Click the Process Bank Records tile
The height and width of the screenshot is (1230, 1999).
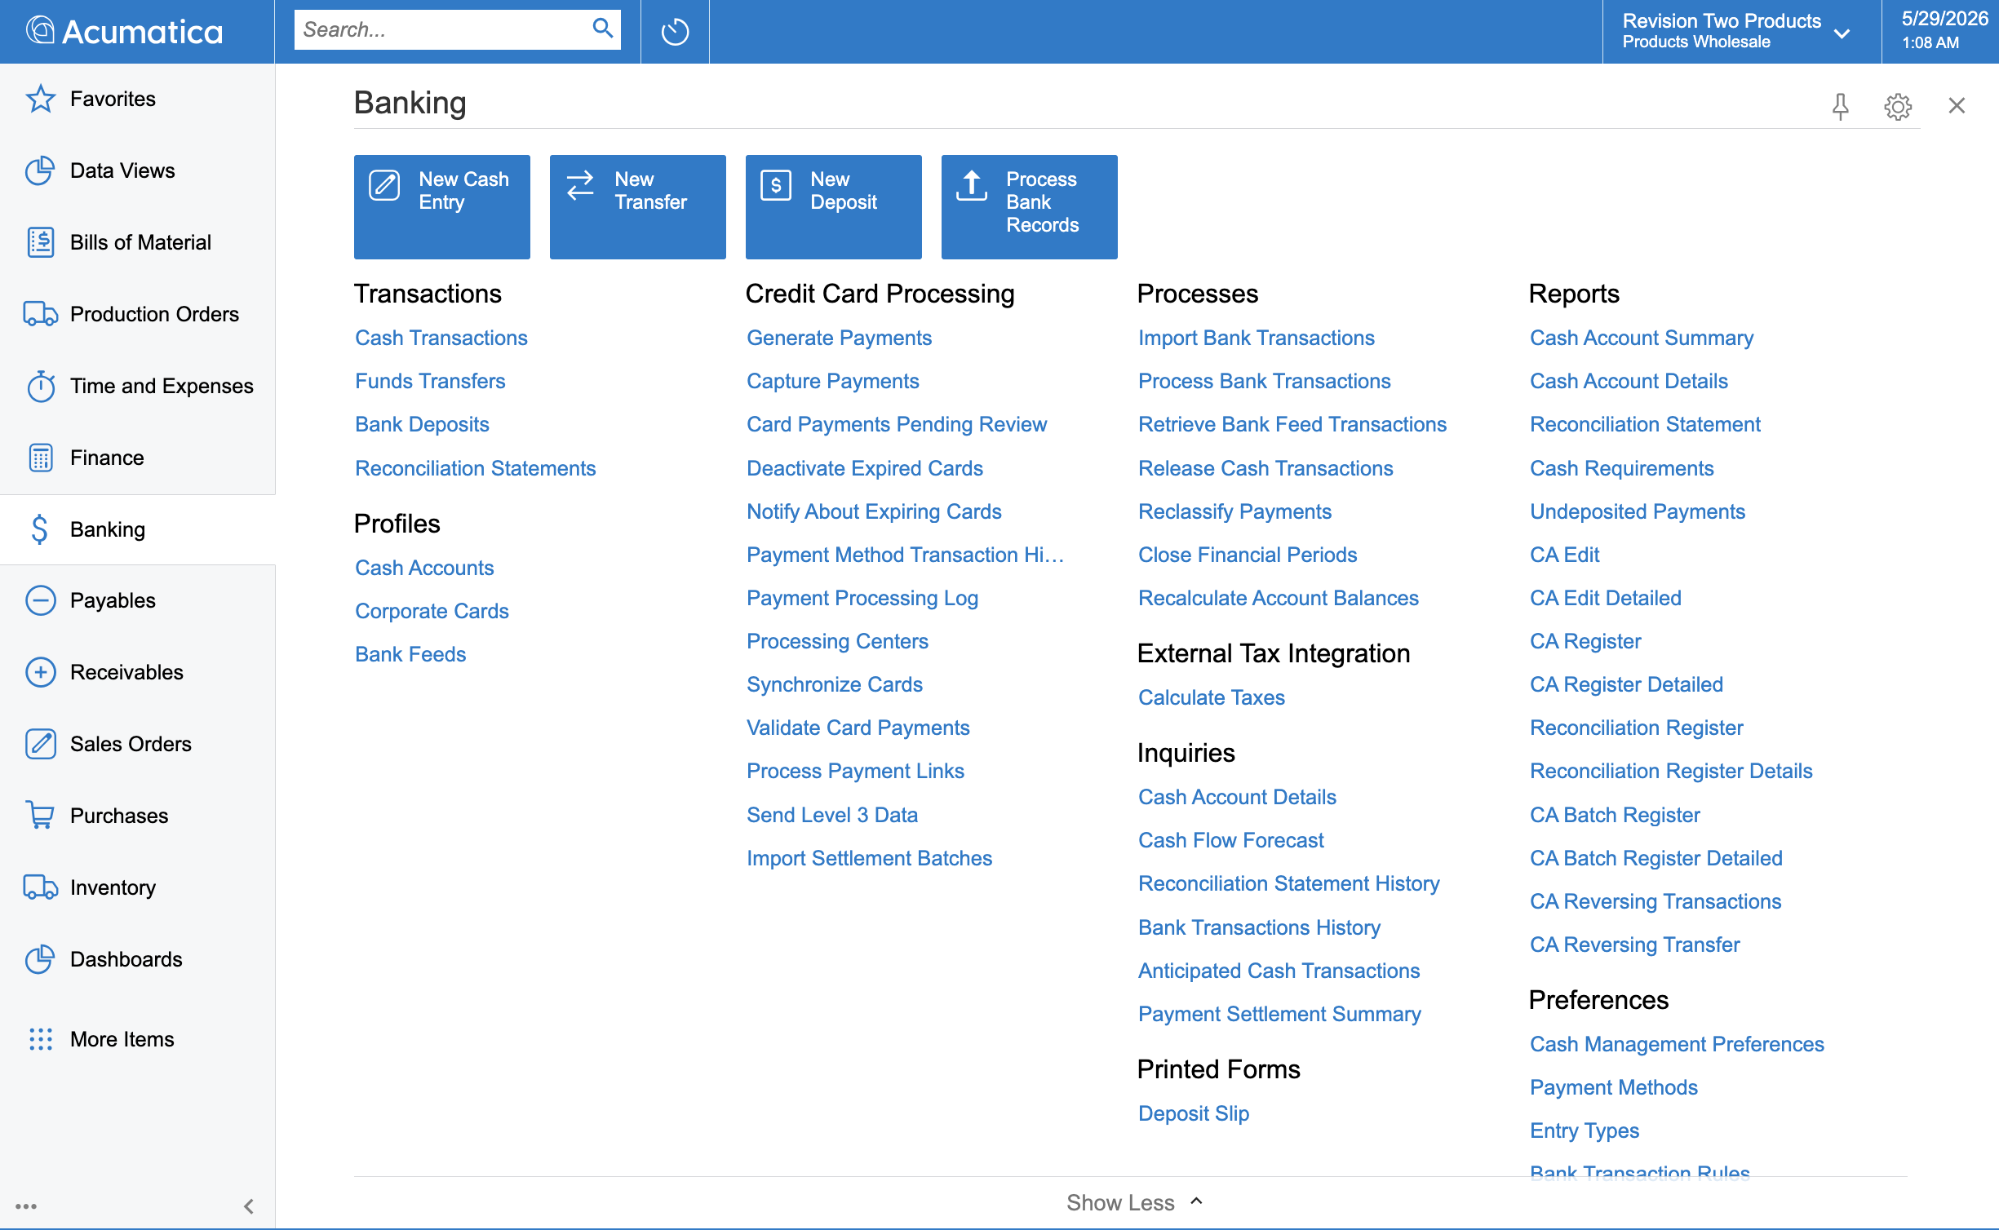click(1029, 207)
